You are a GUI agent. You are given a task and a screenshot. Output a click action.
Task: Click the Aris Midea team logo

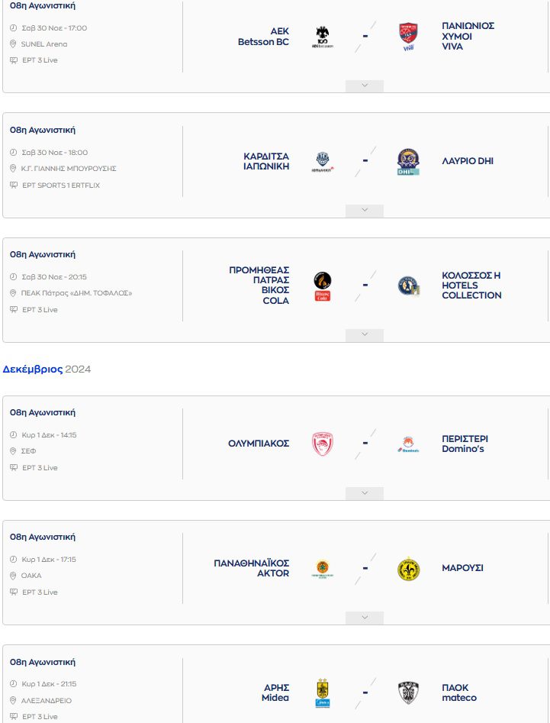(x=323, y=692)
